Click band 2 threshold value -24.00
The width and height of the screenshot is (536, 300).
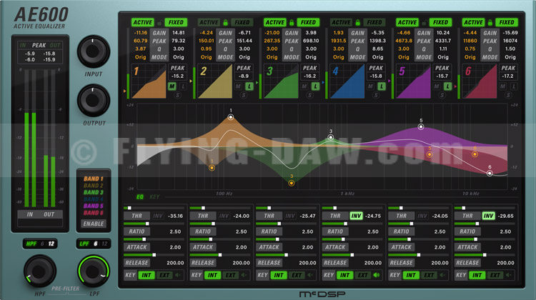coord(241,216)
